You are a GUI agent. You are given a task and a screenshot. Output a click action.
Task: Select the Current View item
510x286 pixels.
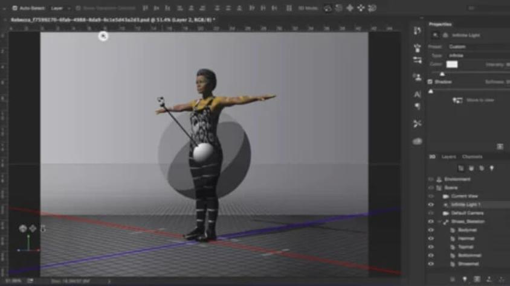tap(464, 196)
